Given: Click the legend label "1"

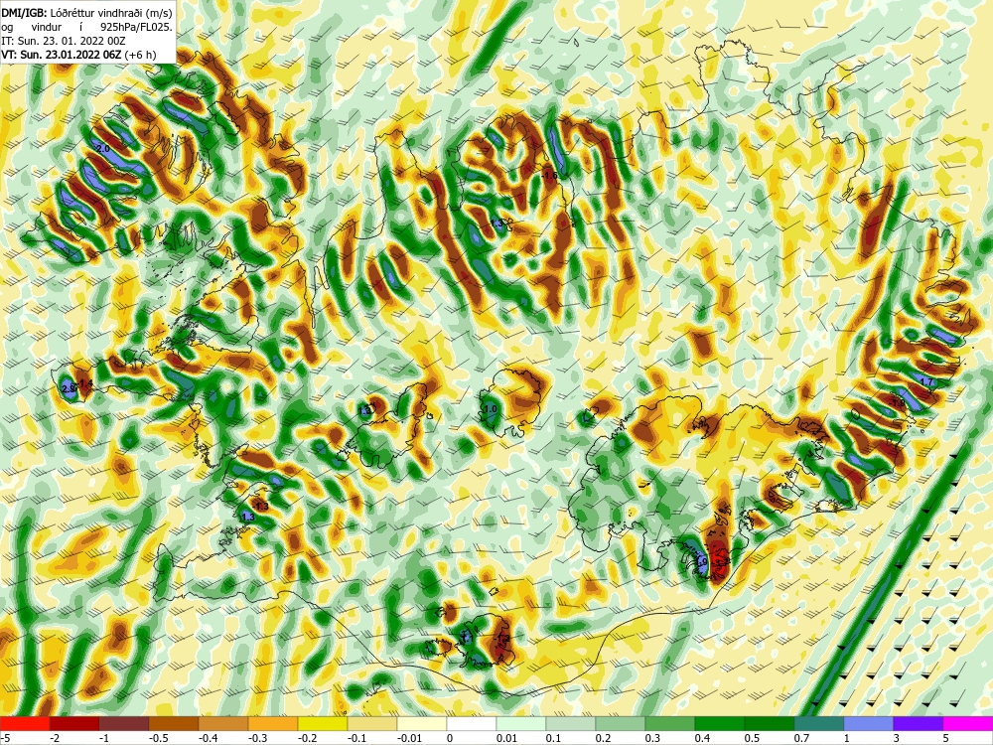Looking at the screenshot, I should tap(848, 738).
